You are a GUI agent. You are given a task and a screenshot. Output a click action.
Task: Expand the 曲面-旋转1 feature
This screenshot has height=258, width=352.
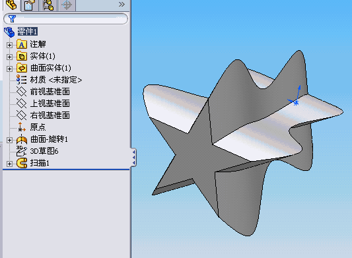[9, 140]
